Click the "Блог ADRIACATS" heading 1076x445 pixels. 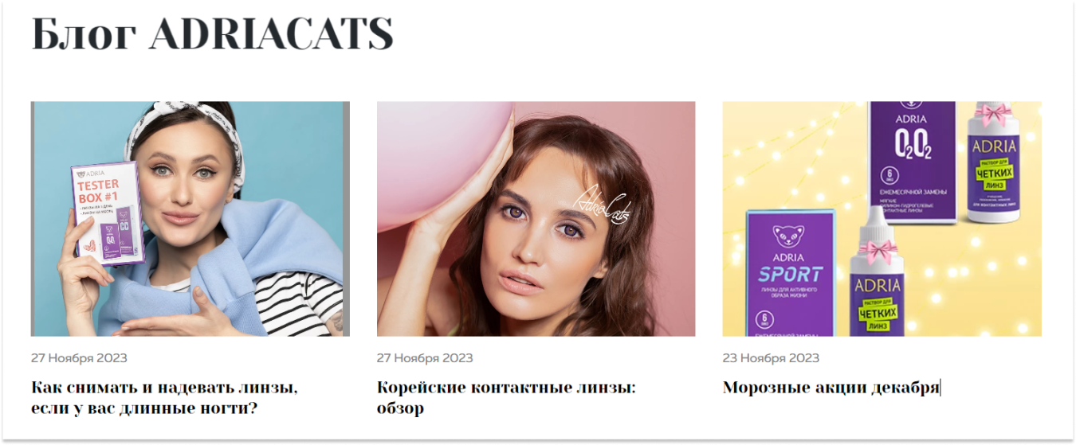tap(212, 33)
